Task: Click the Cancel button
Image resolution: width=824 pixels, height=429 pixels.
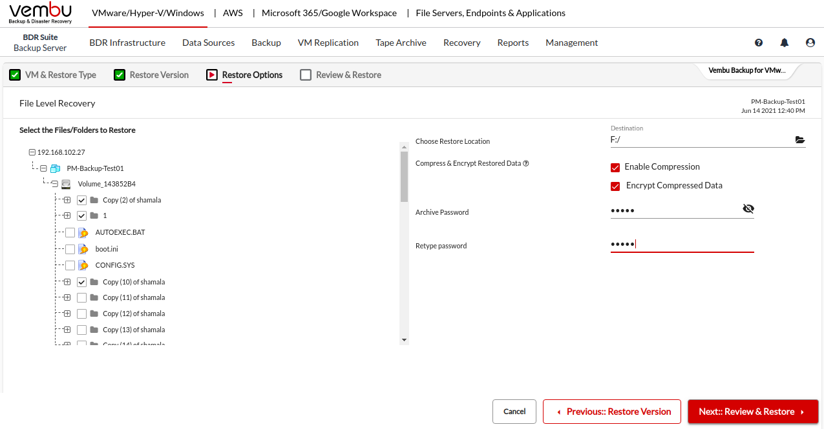Action: point(514,412)
